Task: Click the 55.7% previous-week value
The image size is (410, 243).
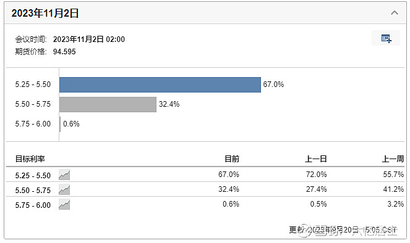Action: coord(393,174)
